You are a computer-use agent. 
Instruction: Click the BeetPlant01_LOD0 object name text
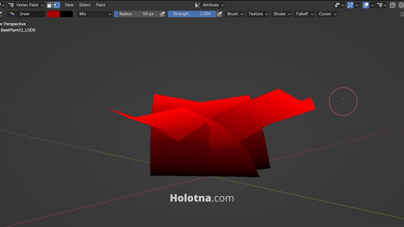[x=18, y=30]
